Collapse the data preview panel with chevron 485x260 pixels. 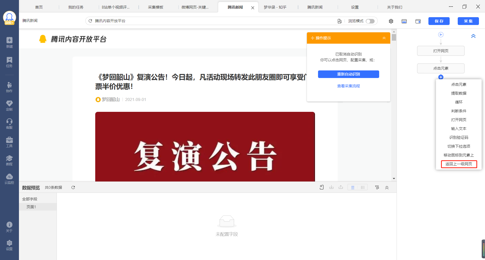click(x=387, y=187)
